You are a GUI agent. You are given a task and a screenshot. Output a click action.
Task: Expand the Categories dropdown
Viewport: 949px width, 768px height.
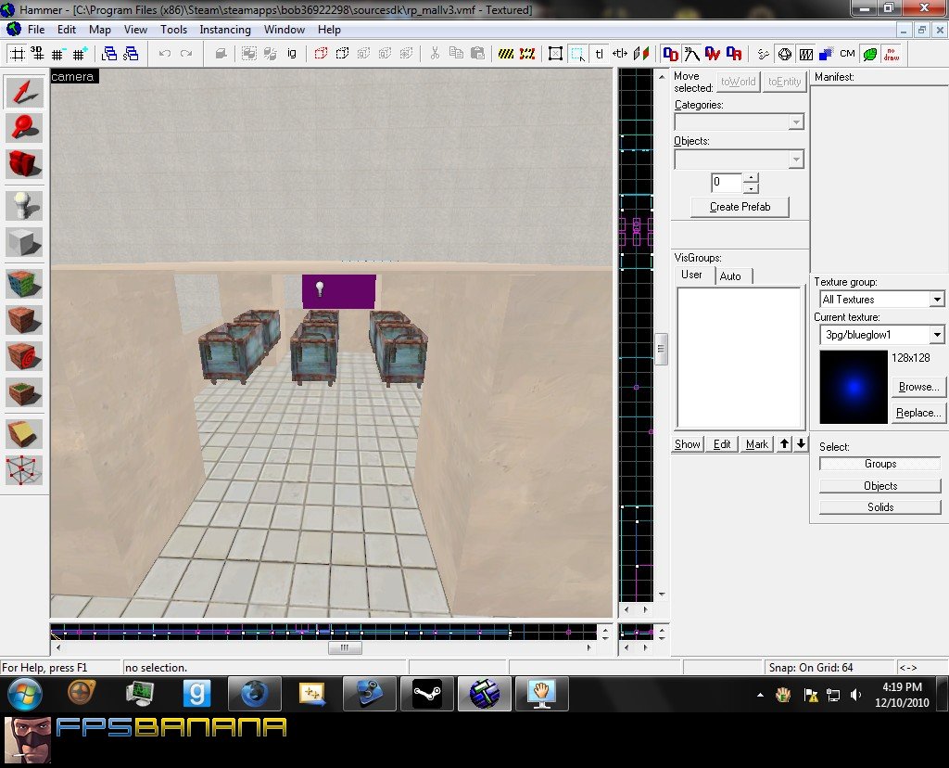(x=796, y=122)
